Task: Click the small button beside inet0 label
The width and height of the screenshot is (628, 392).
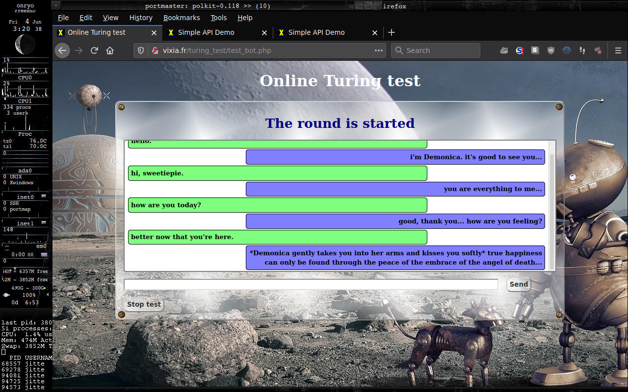Action: pyautogui.click(x=44, y=196)
